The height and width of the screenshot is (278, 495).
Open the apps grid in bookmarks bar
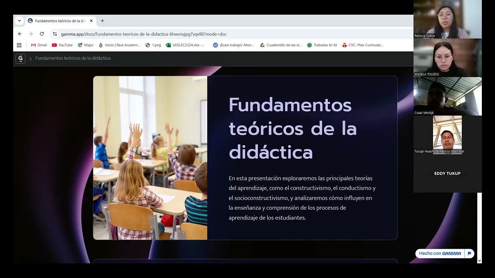[x=19, y=45]
